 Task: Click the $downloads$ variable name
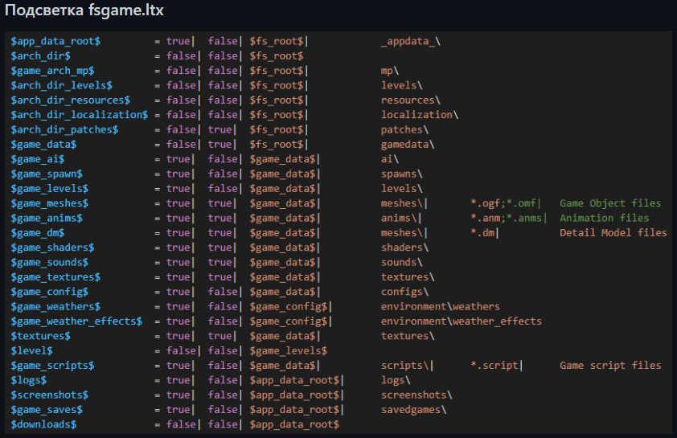click(x=43, y=424)
